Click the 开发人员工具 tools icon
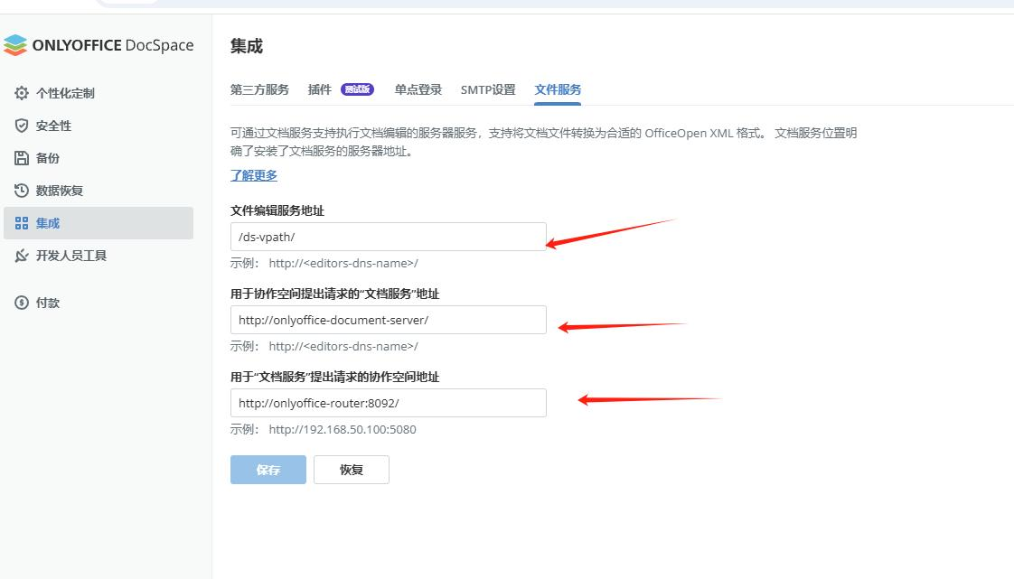The width and height of the screenshot is (1014, 579). 22,256
